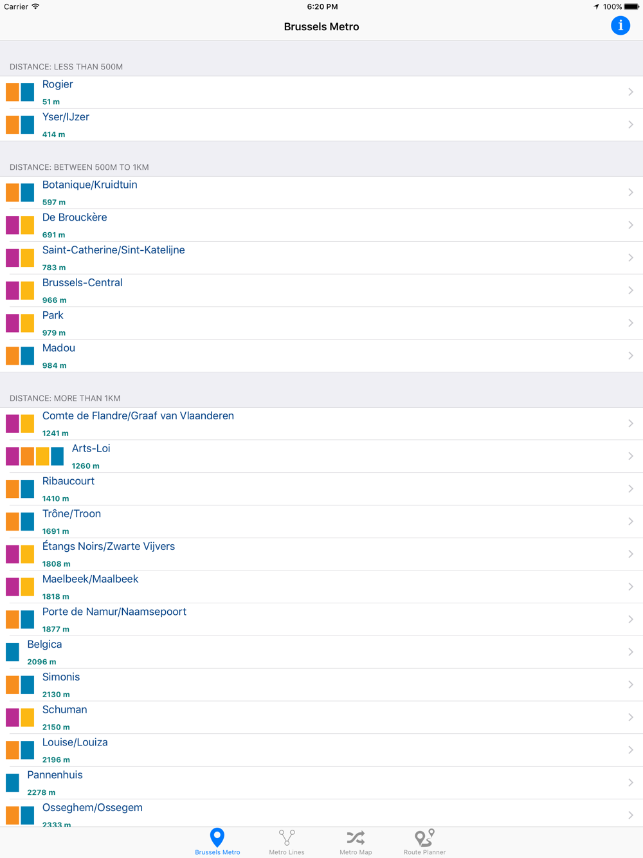Image resolution: width=643 pixels, height=858 pixels.
Task: Open Yser/IJzer station entry
Action: [x=321, y=125]
